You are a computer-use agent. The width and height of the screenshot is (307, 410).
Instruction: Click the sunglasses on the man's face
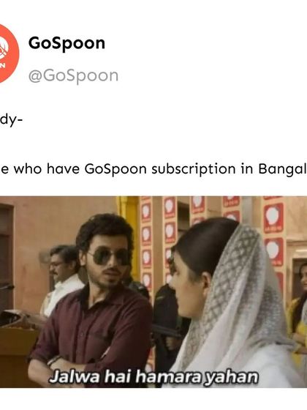coord(109,256)
